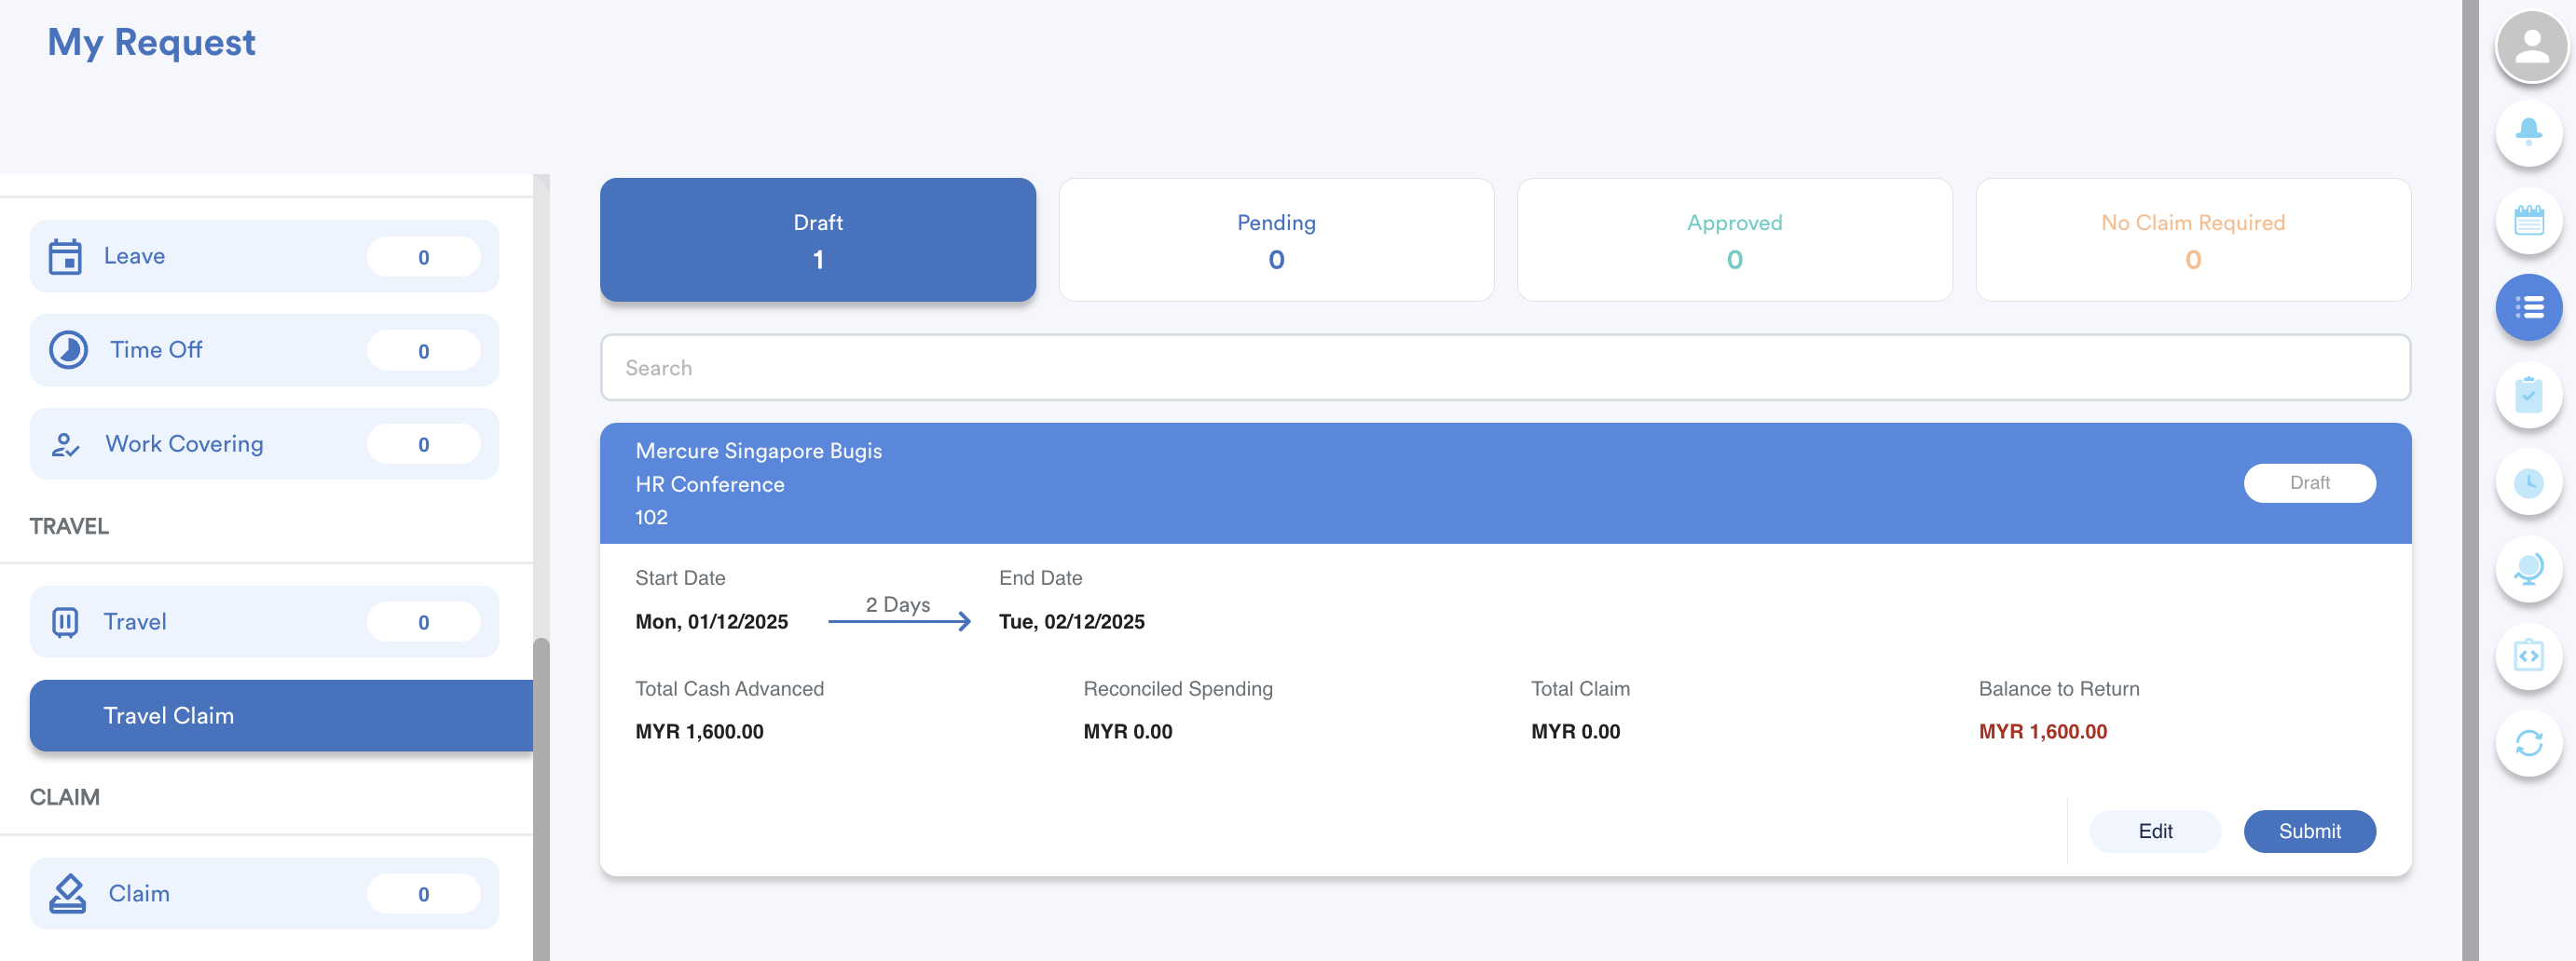Click the page vertical scrollbar on right
The width and height of the screenshot is (2576, 961).
pos(2470,480)
